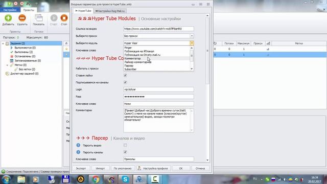Screen dimensions: 327x184
Task: Click the info icon beside Парсить каналы
Action: 78,152
